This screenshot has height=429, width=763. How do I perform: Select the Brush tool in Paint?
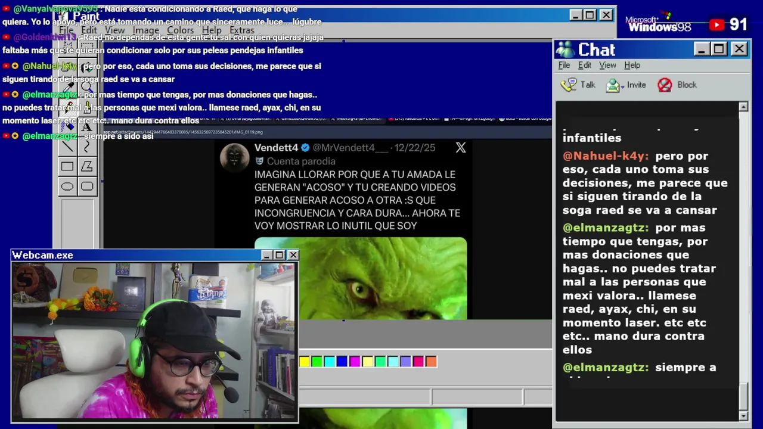(x=87, y=107)
